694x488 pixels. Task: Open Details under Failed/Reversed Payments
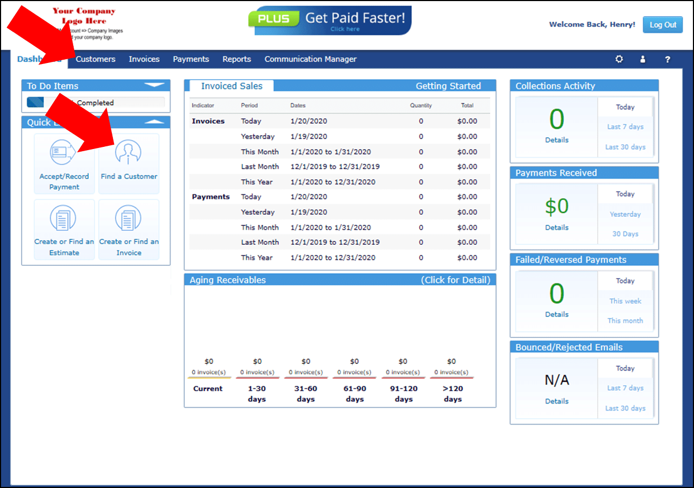tap(557, 314)
